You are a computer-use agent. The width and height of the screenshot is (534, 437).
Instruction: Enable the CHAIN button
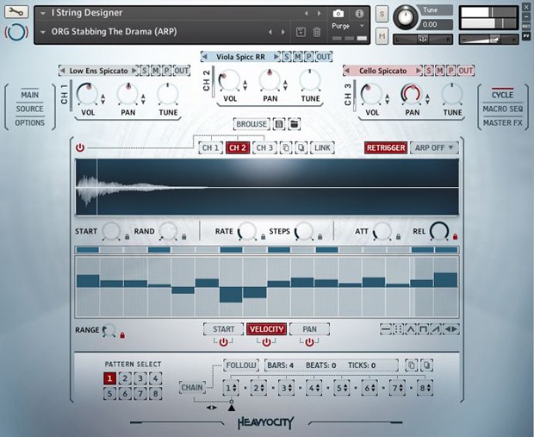[x=192, y=388]
